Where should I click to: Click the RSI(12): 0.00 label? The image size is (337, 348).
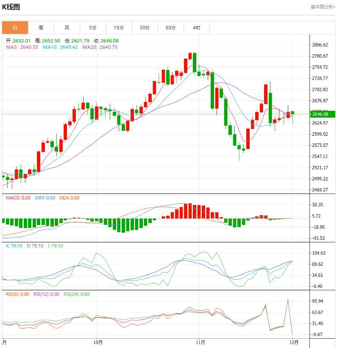[x=46, y=294]
